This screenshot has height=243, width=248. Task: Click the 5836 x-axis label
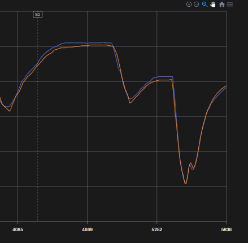[x=227, y=229]
